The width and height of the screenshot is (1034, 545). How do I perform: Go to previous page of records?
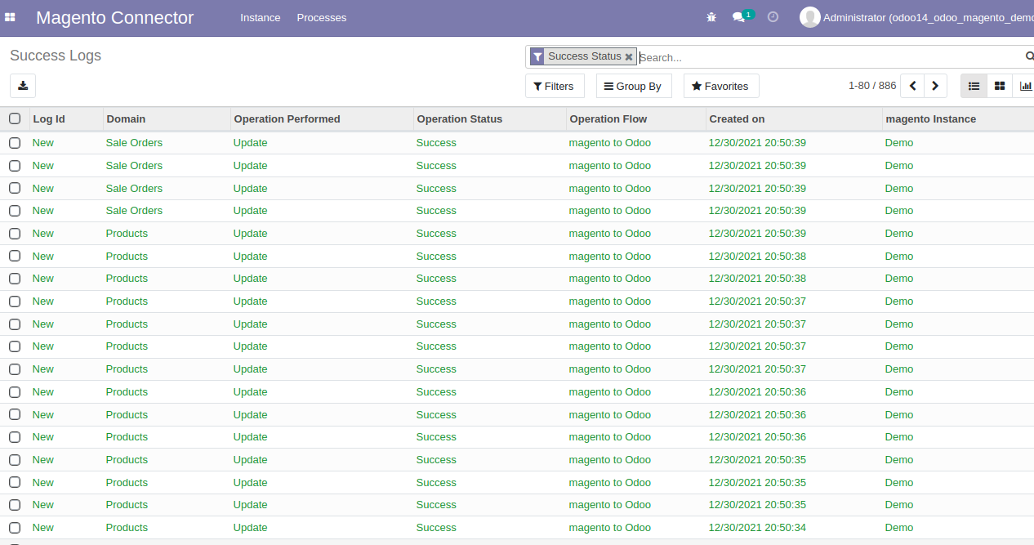point(913,86)
